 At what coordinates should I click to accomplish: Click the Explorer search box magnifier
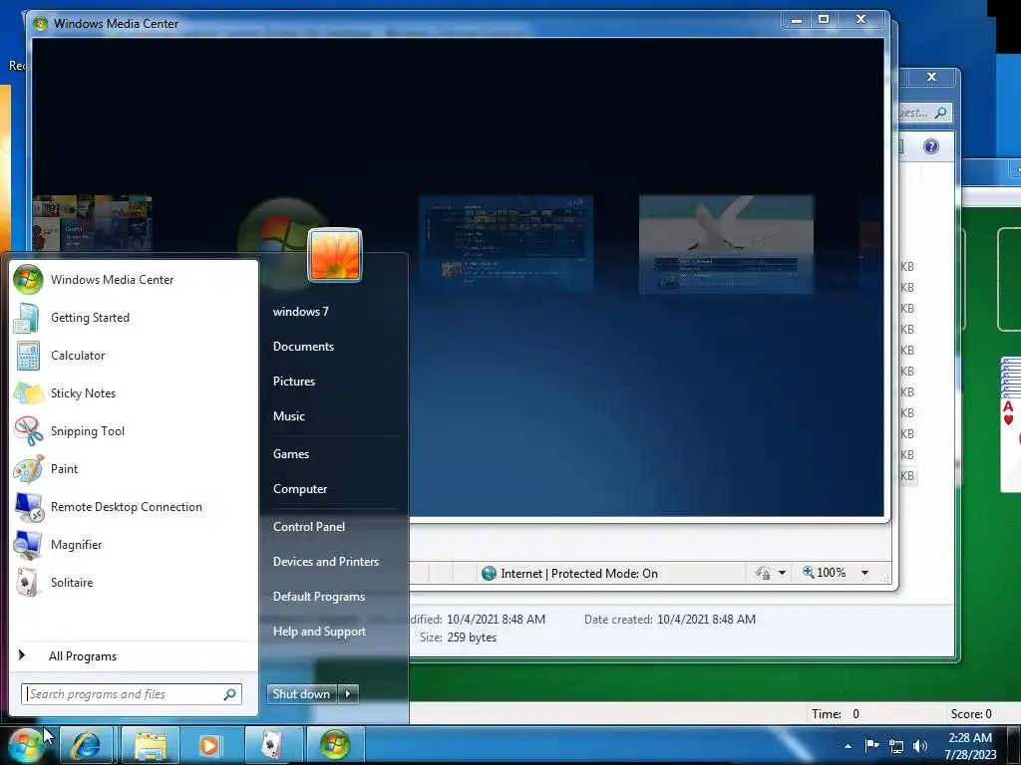(x=940, y=113)
